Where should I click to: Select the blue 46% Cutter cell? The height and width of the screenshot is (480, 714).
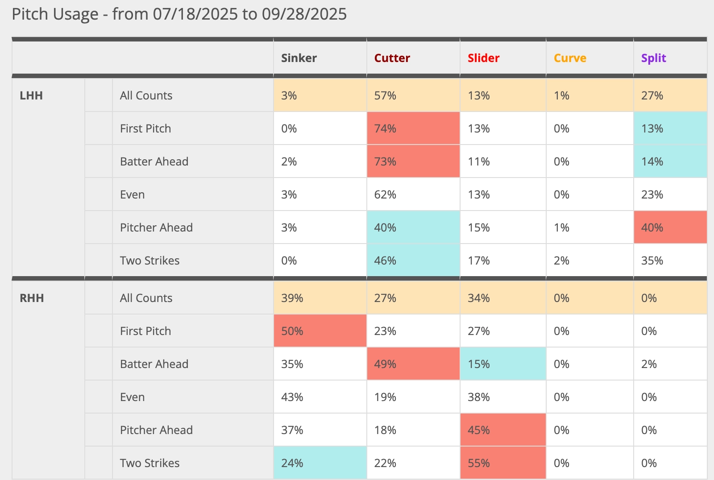coord(413,261)
